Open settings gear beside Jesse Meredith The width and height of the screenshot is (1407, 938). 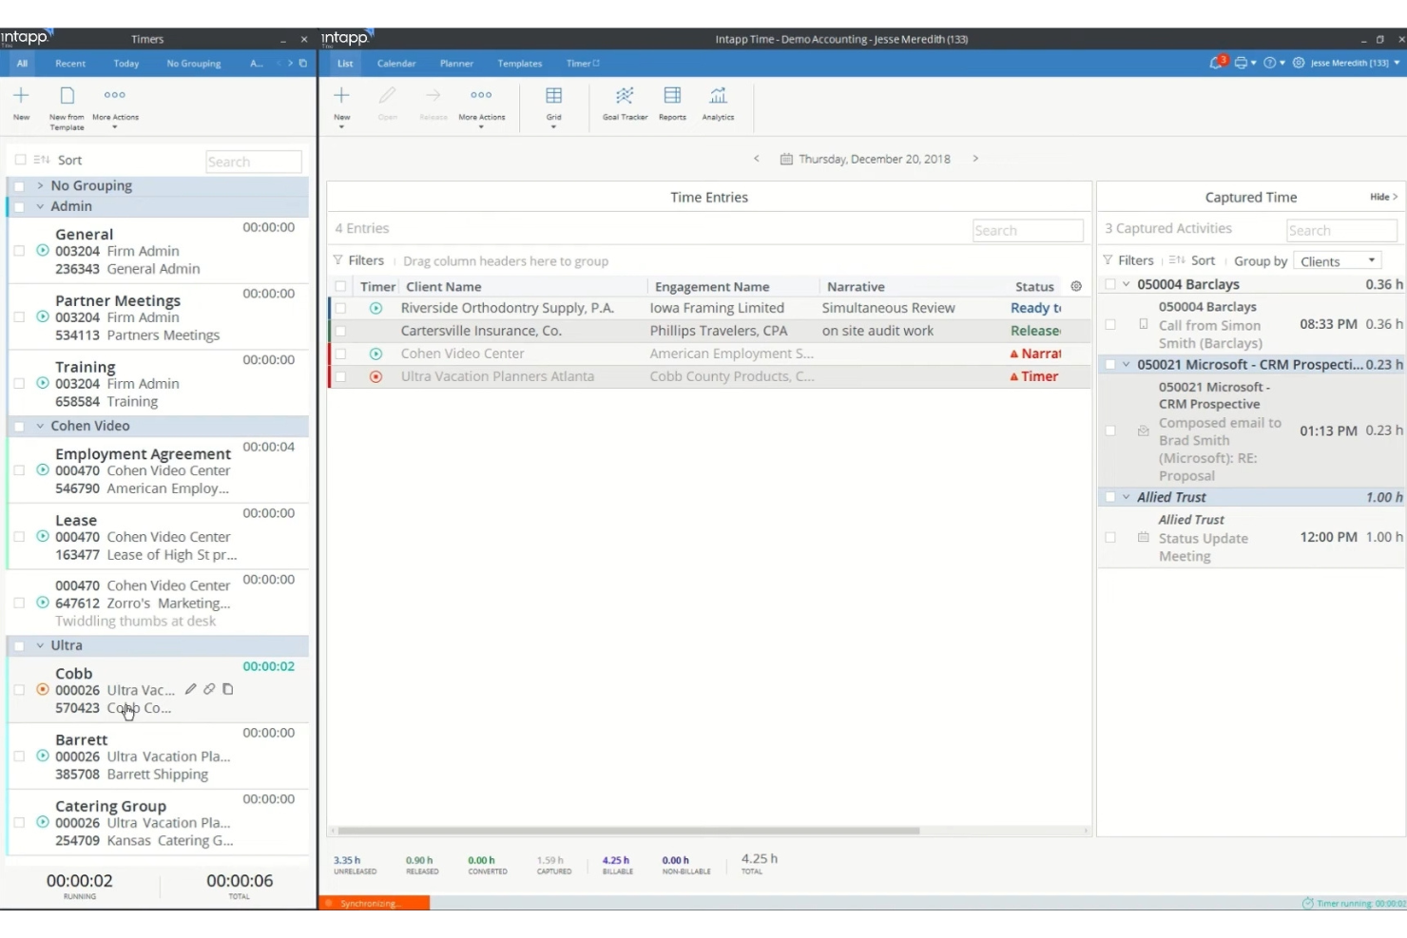[x=1299, y=63]
